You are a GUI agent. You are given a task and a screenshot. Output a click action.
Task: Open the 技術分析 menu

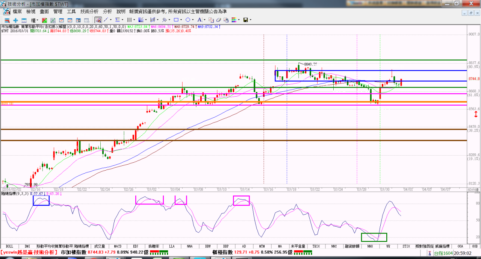point(89,12)
